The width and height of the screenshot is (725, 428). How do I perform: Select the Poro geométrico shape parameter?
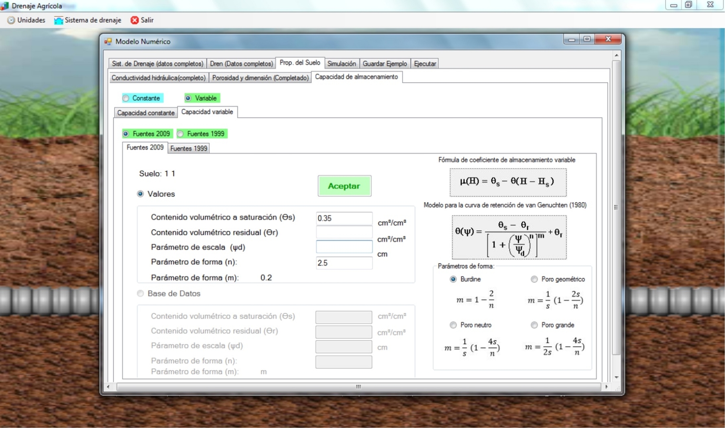tap(534, 279)
